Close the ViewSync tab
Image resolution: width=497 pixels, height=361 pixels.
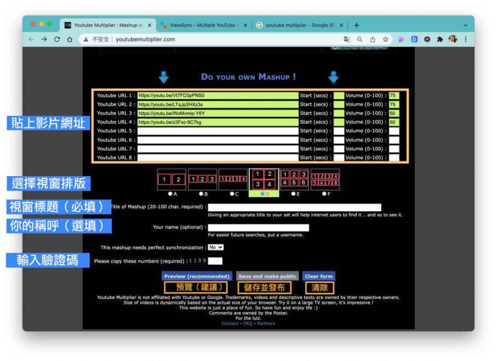click(x=245, y=25)
